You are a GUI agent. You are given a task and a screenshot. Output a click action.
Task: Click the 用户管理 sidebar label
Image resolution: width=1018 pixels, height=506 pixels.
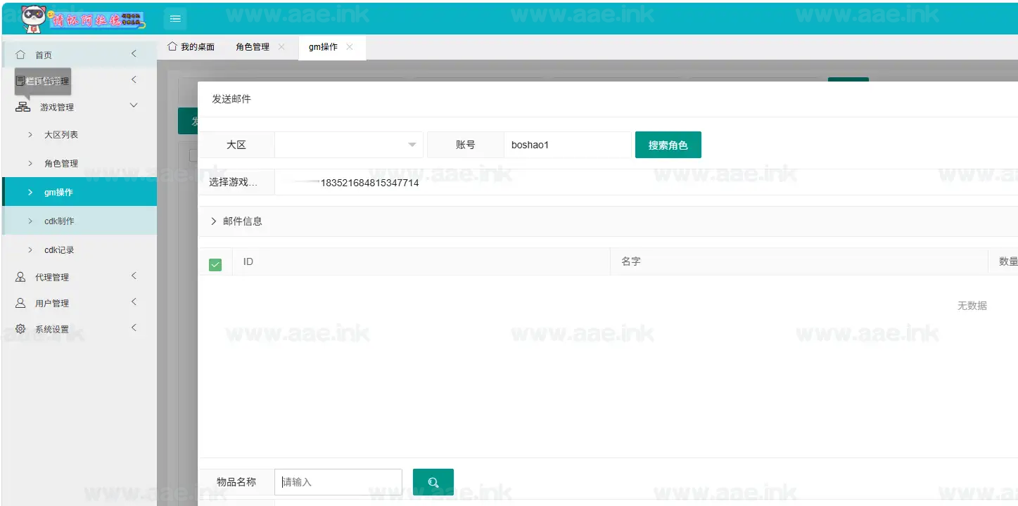(52, 304)
